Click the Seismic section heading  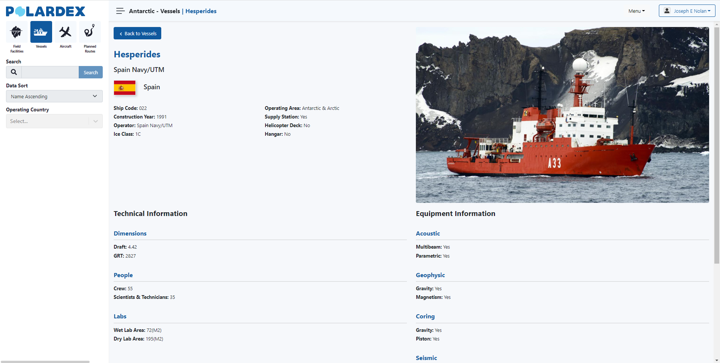[x=426, y=358]
